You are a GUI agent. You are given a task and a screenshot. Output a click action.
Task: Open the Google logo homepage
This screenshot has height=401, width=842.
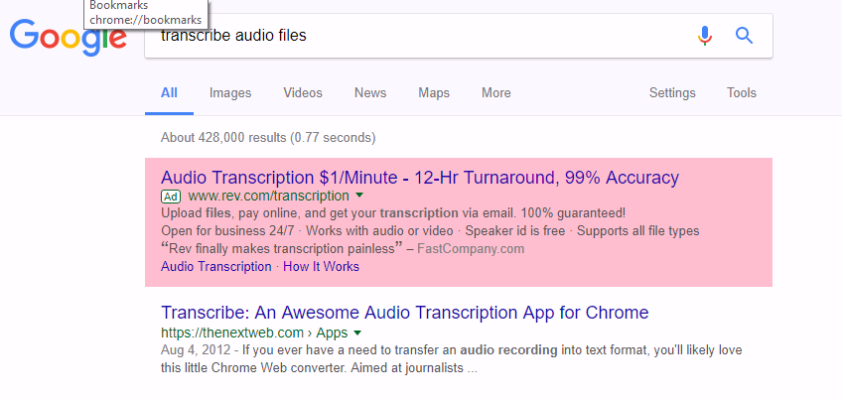click(69, 38)
